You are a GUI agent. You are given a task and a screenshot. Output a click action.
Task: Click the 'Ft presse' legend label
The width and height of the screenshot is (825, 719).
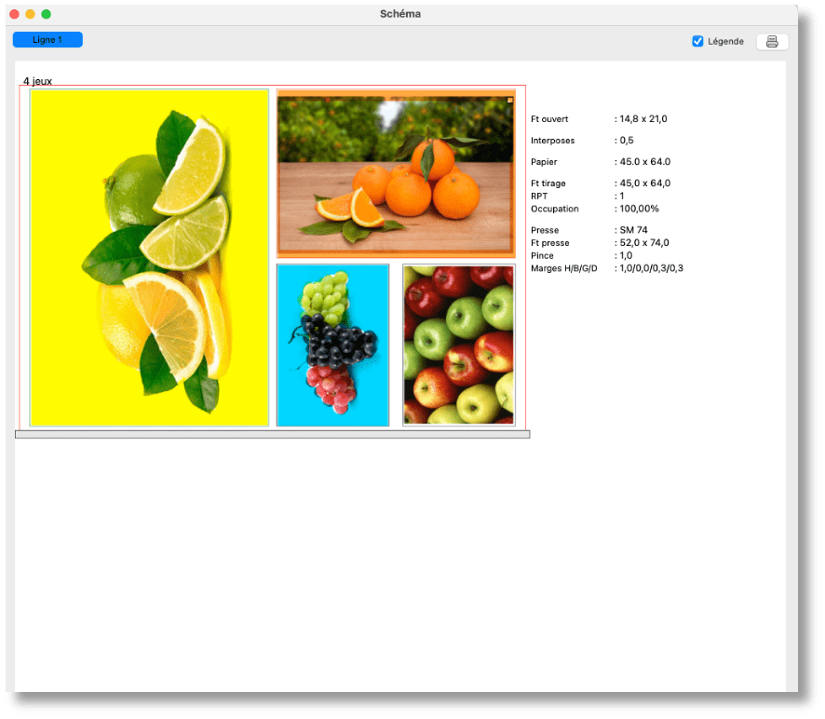coord(549,243)
